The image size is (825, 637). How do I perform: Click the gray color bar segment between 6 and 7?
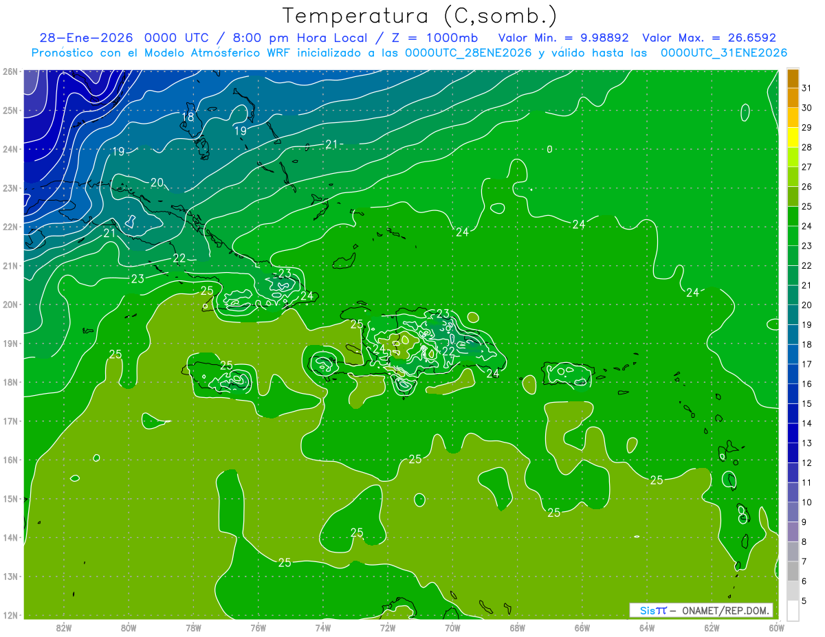(793, 571)
